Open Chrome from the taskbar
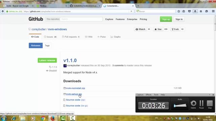216x121 pixels. click(x=43, y=118)
